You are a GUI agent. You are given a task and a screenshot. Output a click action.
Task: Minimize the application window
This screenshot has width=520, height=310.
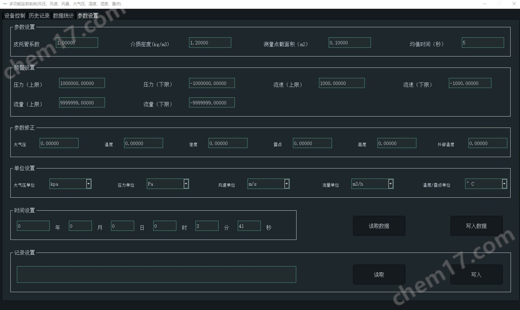click(485, 4)
